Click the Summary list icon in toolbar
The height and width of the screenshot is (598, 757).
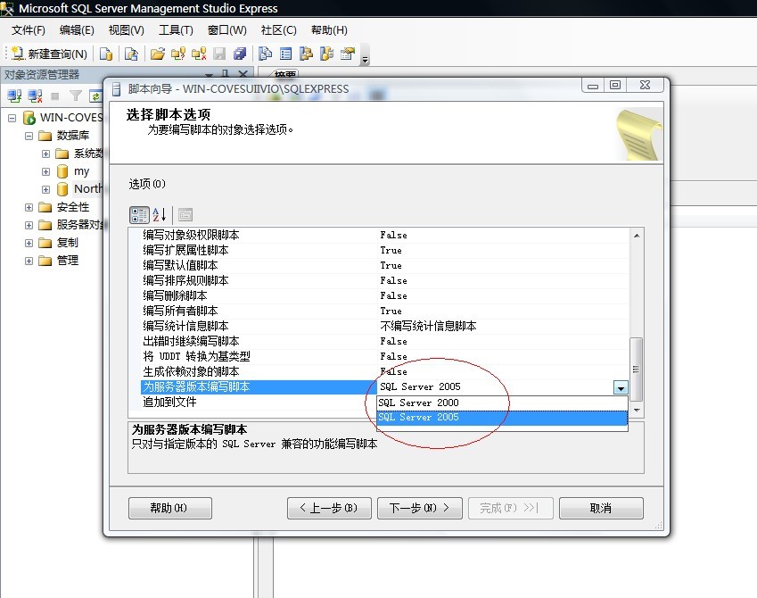coord(286,54)
